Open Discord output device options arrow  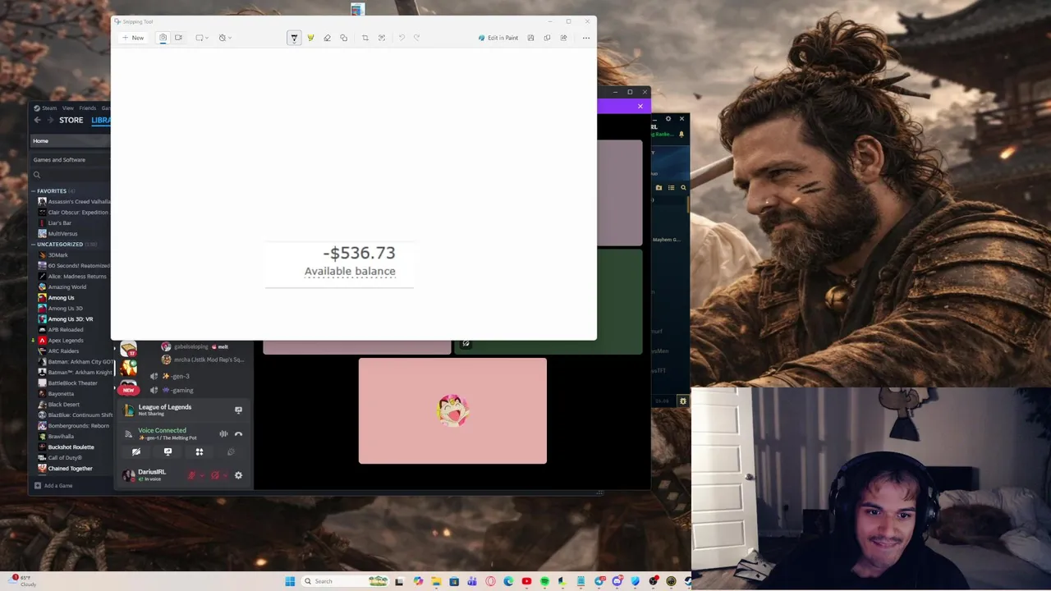226,475
